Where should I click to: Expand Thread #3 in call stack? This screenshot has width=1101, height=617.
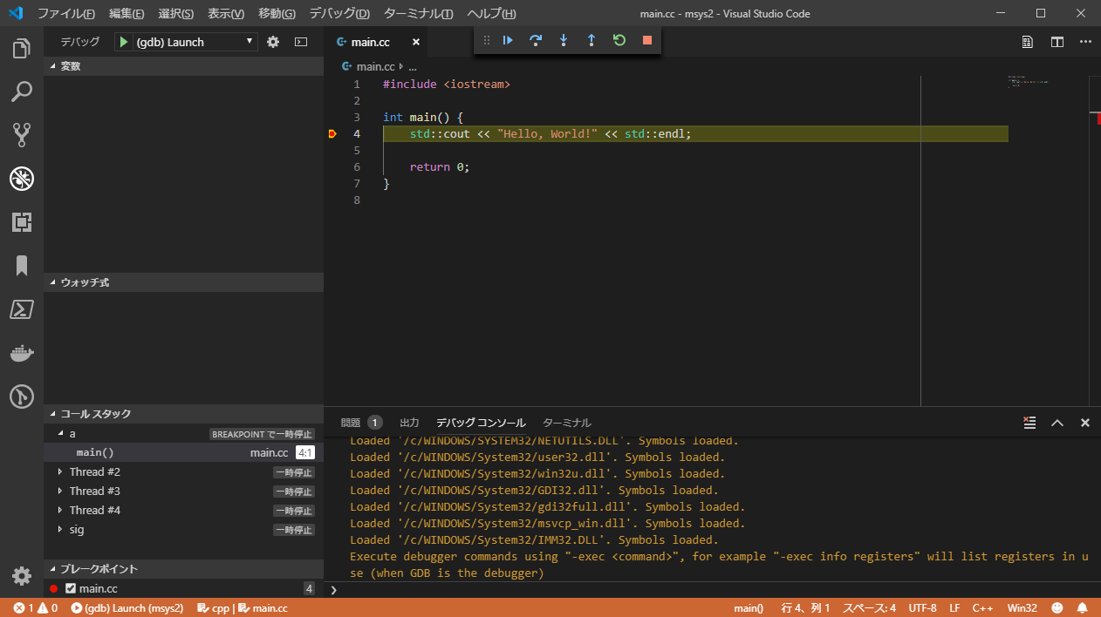pyautogui.click(x=60, y=491)
